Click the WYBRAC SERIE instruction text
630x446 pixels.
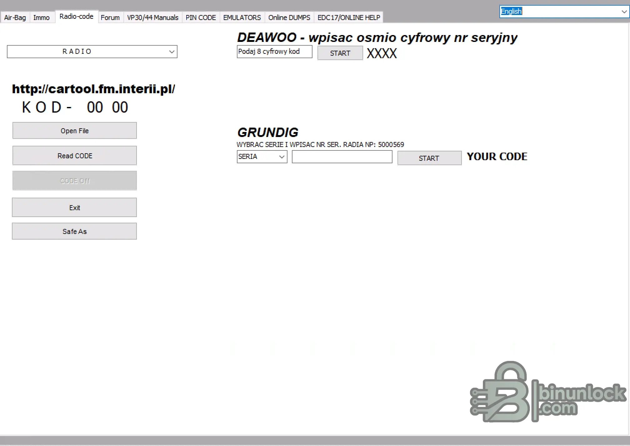click(320, 144)
